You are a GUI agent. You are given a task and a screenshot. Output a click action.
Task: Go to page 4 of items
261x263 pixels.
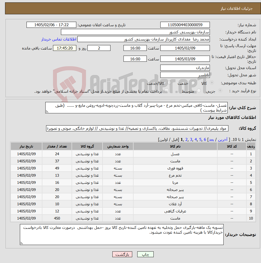(196, 140)
